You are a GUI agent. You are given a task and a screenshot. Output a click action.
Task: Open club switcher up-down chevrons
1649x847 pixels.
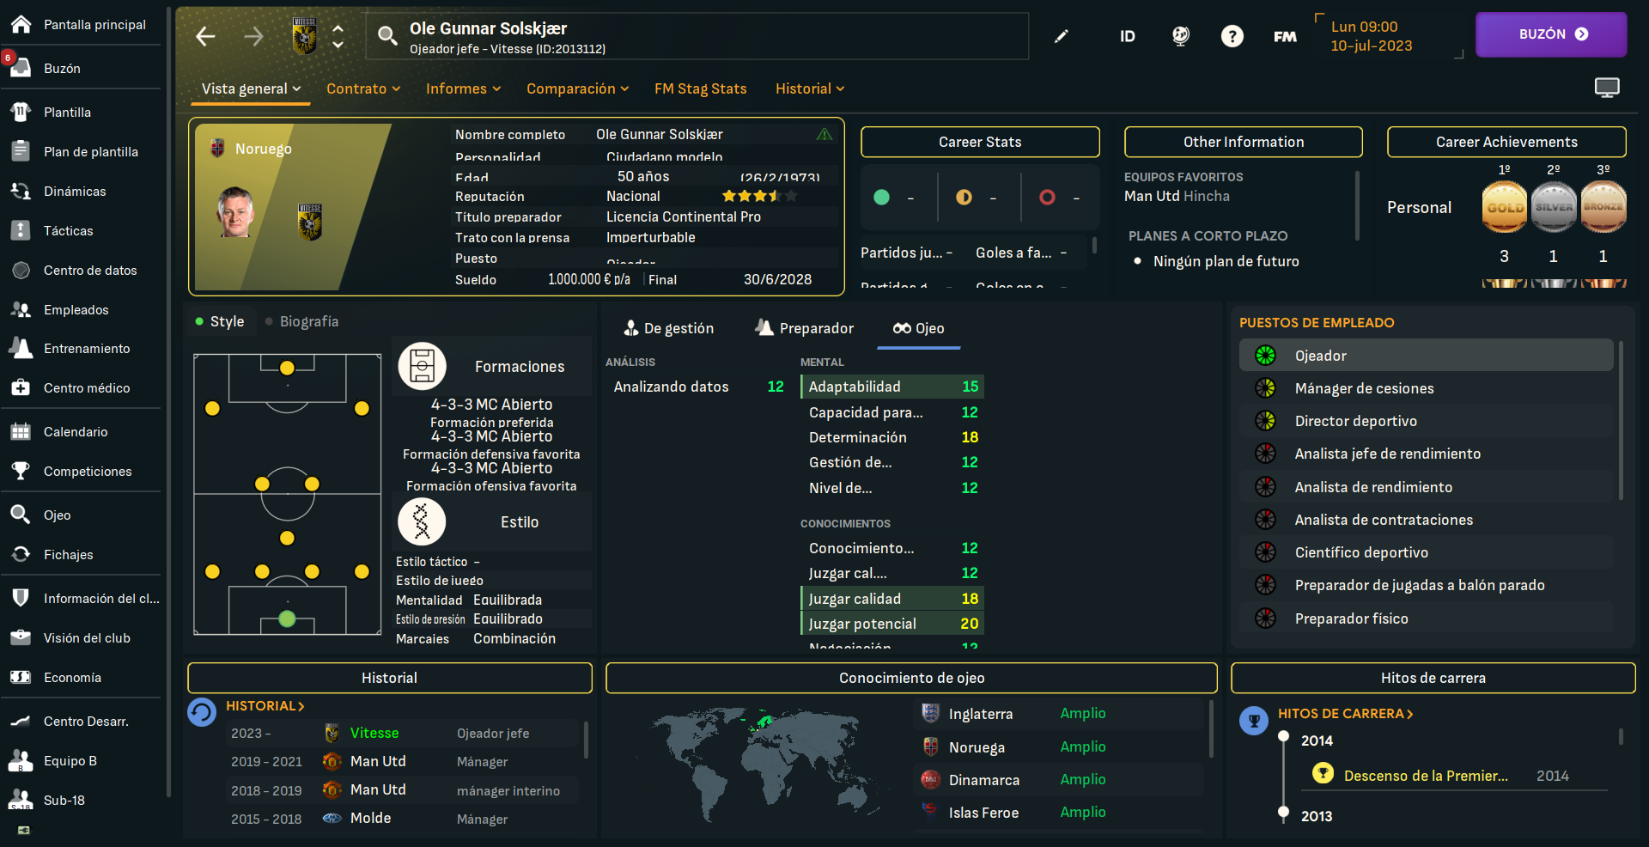[x=338, y=36]
